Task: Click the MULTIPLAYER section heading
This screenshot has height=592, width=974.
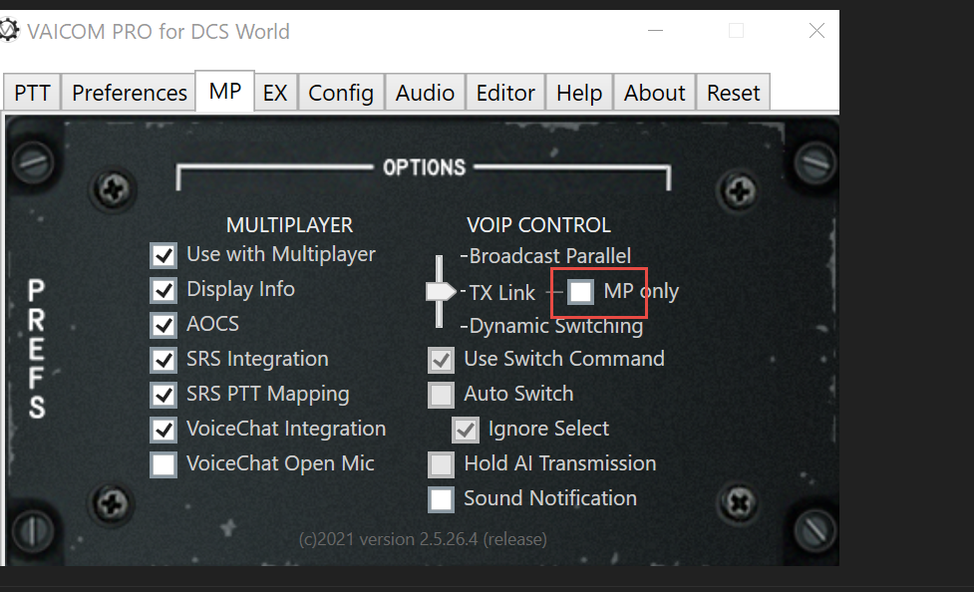Action: click(x=289, y=224)
